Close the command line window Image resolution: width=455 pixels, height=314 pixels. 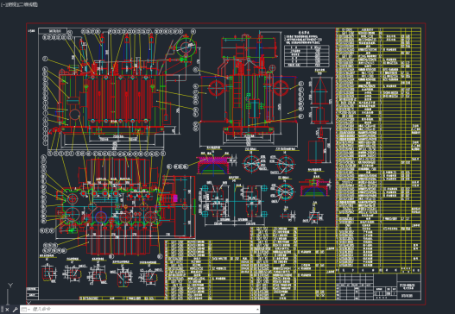pyautogui.click(x=7, y=310)
